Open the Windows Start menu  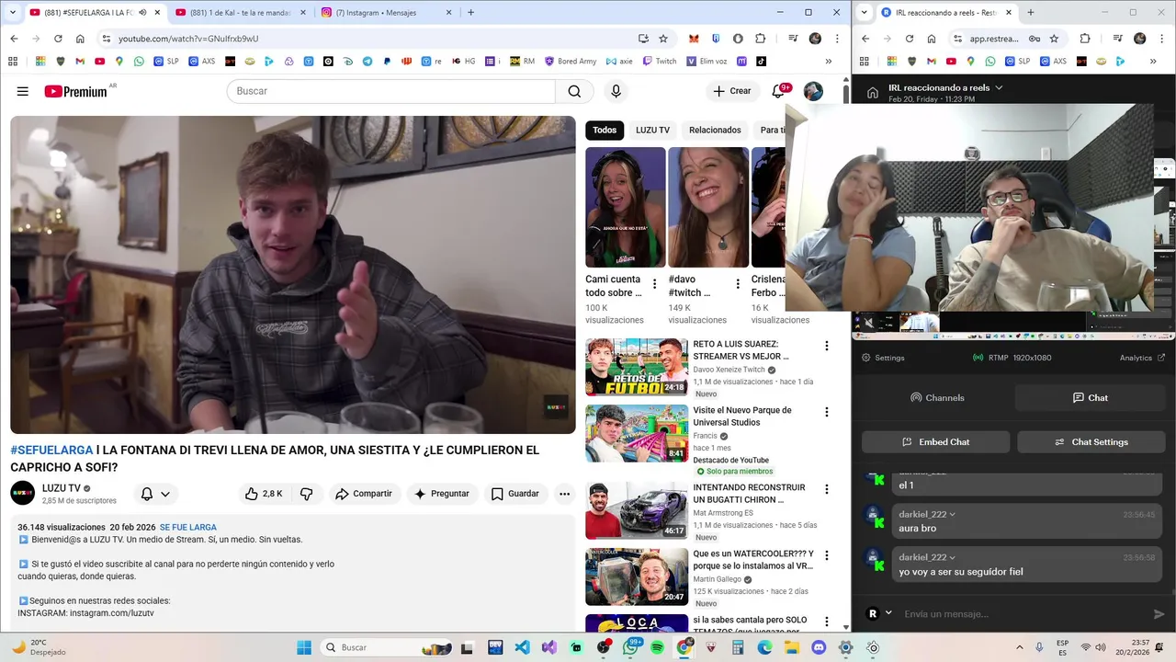(x=304, y=647)
